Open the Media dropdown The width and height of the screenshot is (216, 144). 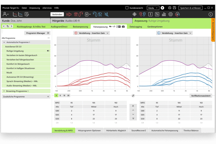(153, 8)
